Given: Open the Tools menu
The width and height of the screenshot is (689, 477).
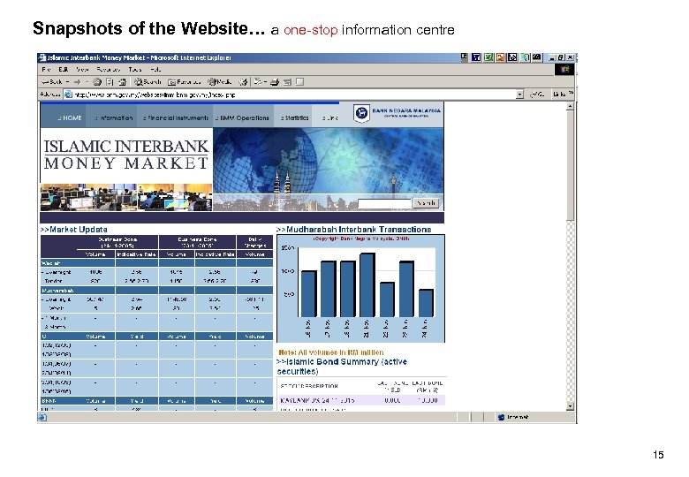Looking at the screenshot, I should point(135,70).
